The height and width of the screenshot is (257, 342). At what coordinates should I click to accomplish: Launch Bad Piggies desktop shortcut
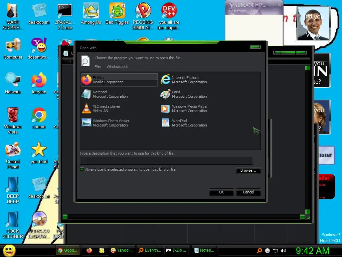coord(117,14)
